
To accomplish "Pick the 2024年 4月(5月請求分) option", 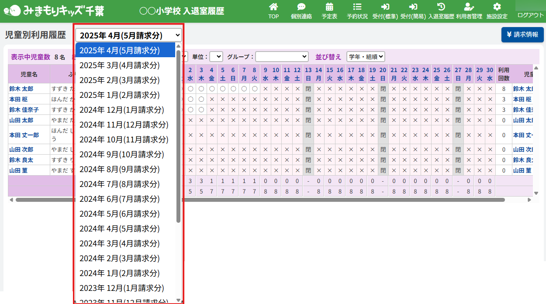I will click(120, 228).
